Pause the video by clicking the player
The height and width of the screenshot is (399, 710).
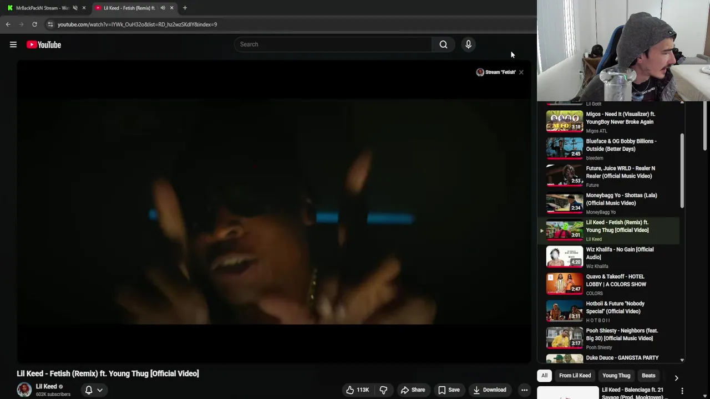pos(274,211)
